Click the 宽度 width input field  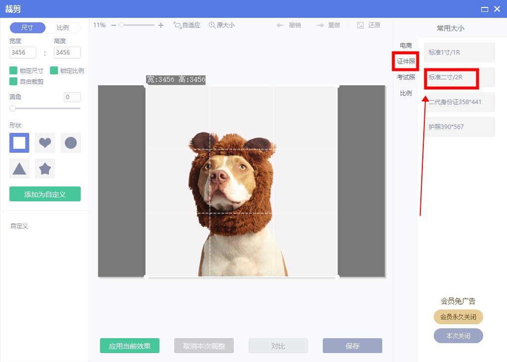23,53
